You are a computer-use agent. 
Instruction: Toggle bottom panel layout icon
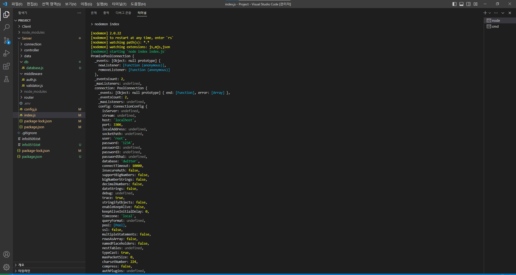coord(461,4)
